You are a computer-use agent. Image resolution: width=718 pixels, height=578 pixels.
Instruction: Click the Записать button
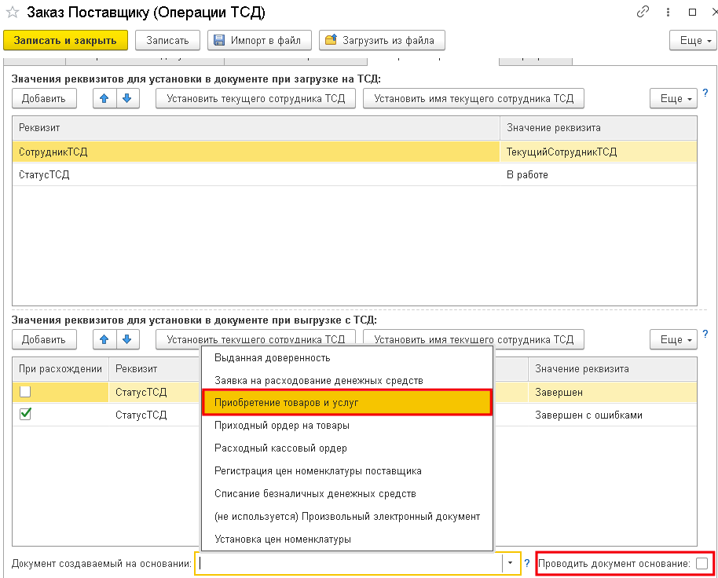pos(167,40)
